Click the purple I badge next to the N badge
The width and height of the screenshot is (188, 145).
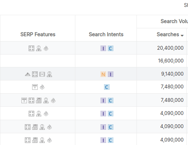(x=111, y=74)
